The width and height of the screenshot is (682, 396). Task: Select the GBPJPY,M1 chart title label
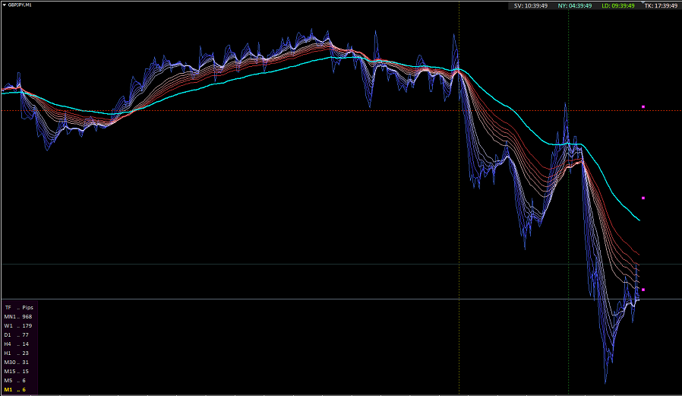point(20,5)
